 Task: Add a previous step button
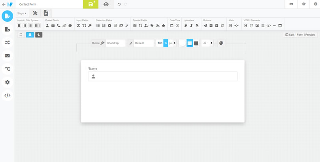click(211, 26)
